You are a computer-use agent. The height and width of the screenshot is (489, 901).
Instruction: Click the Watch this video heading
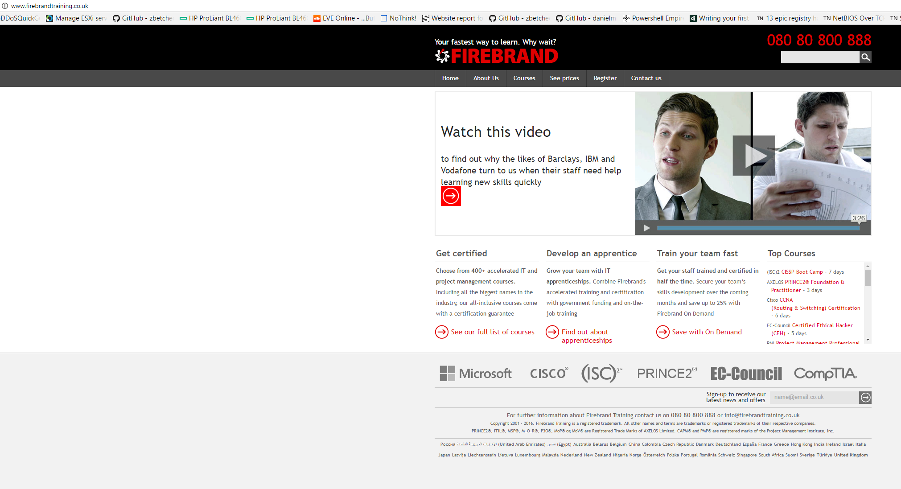496,132
